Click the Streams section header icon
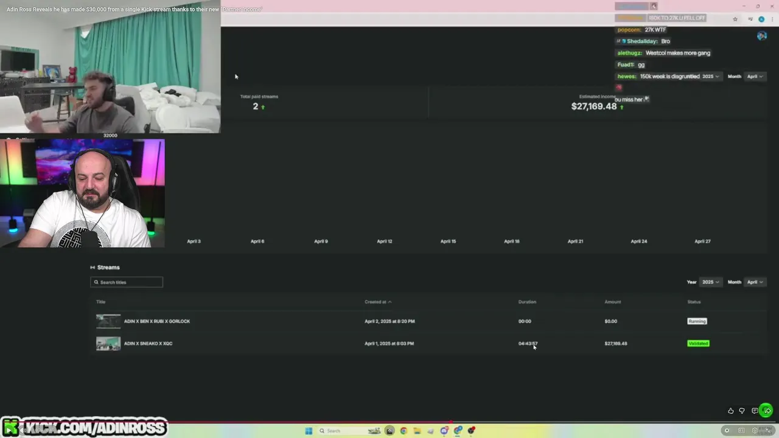 (93, 268)
